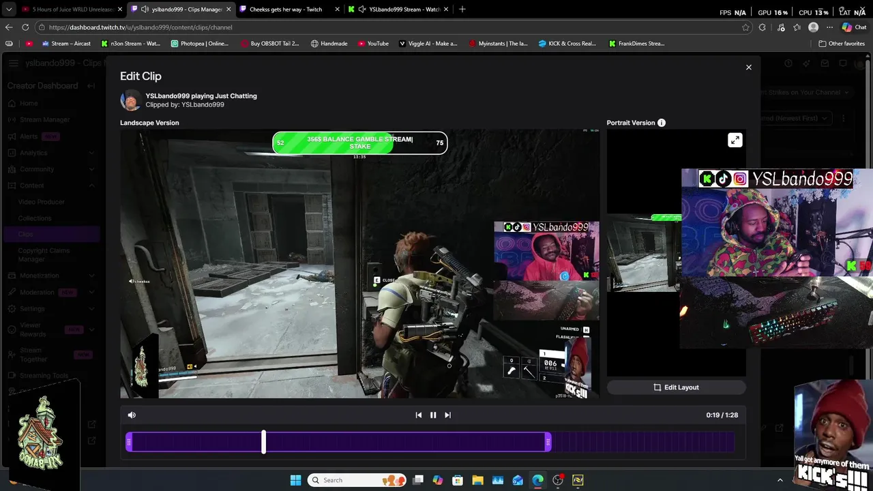Screen dimensions: 873x491
Task: Click the portrait version video preview
Action: point(676,253)
